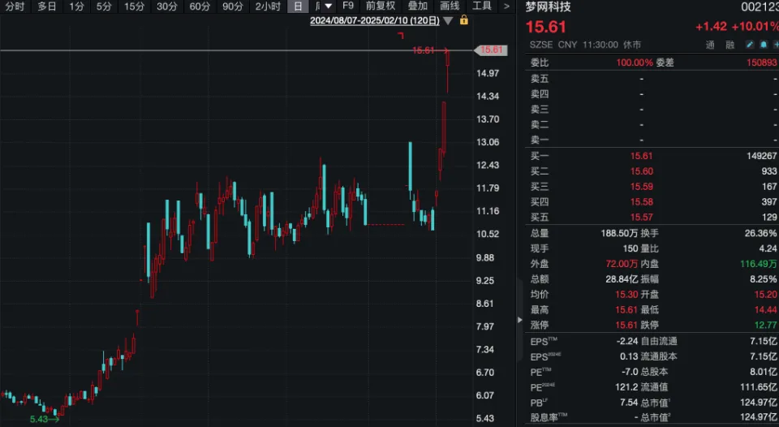Click the bell alert icon in quote header

(x=764, y=45)
